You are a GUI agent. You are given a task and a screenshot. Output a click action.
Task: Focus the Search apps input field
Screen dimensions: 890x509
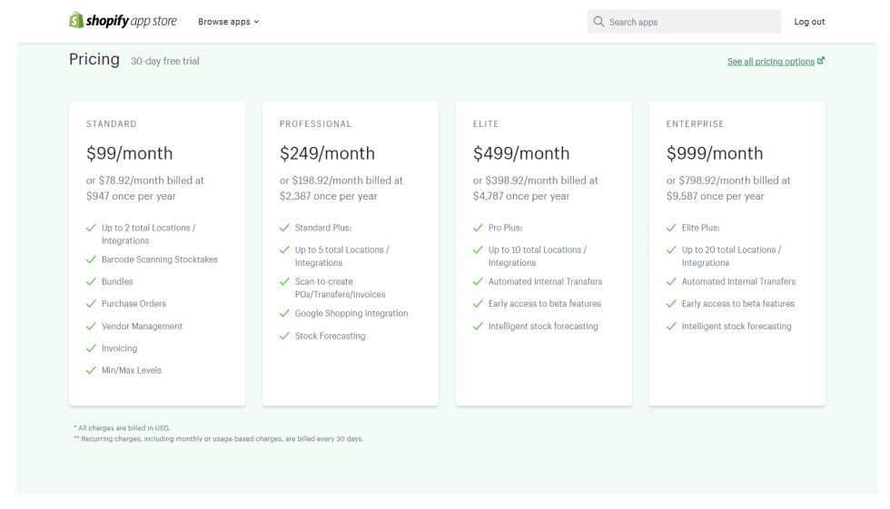[684, 22]
